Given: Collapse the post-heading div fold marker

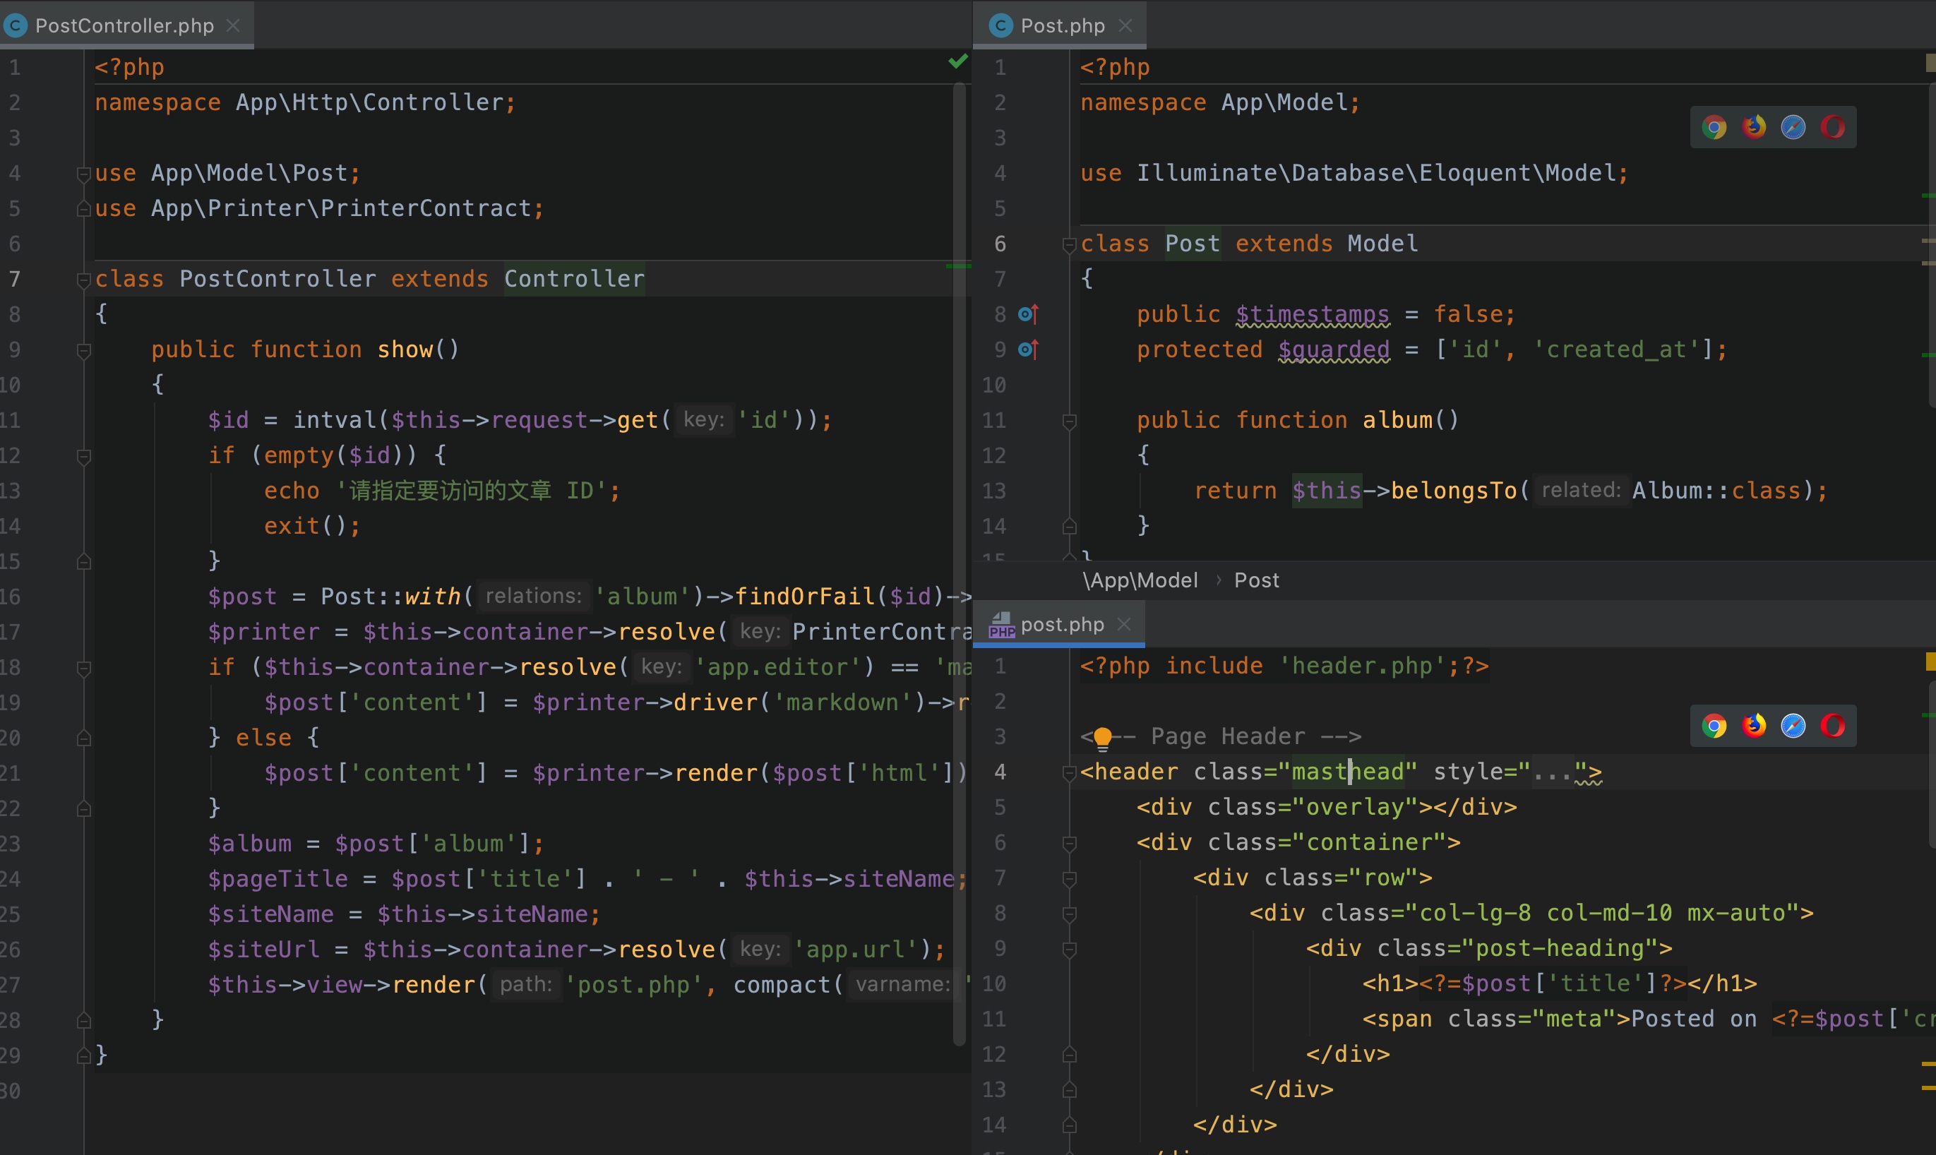Looking at the screenshot, I should coord(1069,949).
